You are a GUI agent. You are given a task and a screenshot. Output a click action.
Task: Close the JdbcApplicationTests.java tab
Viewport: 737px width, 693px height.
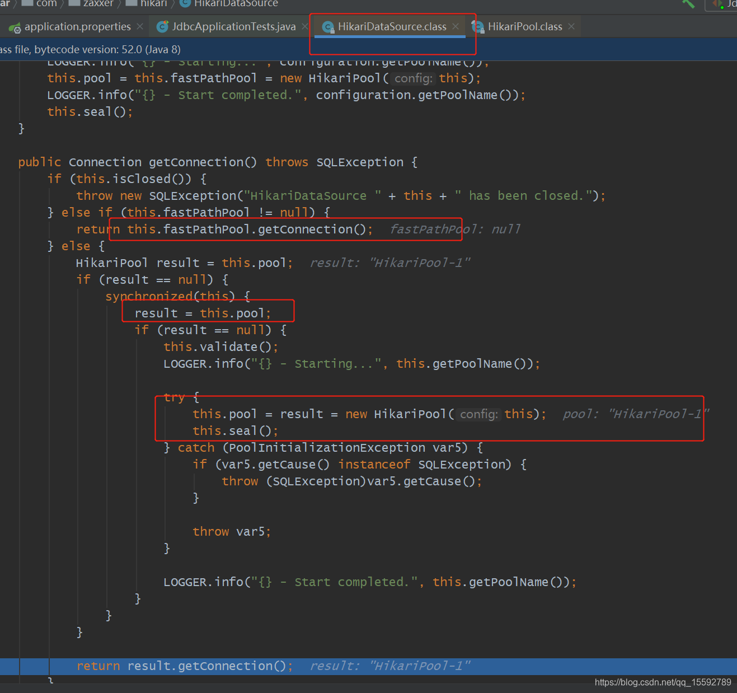[305, 26]
